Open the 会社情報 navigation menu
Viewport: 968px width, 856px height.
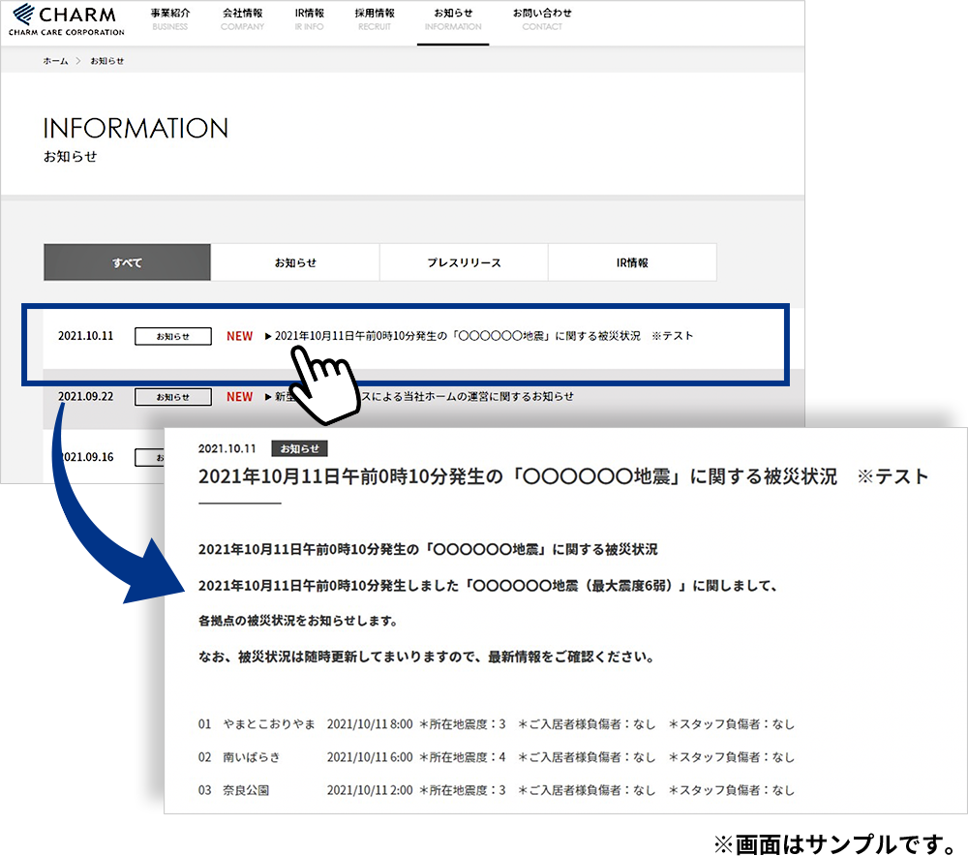[242, 18]
